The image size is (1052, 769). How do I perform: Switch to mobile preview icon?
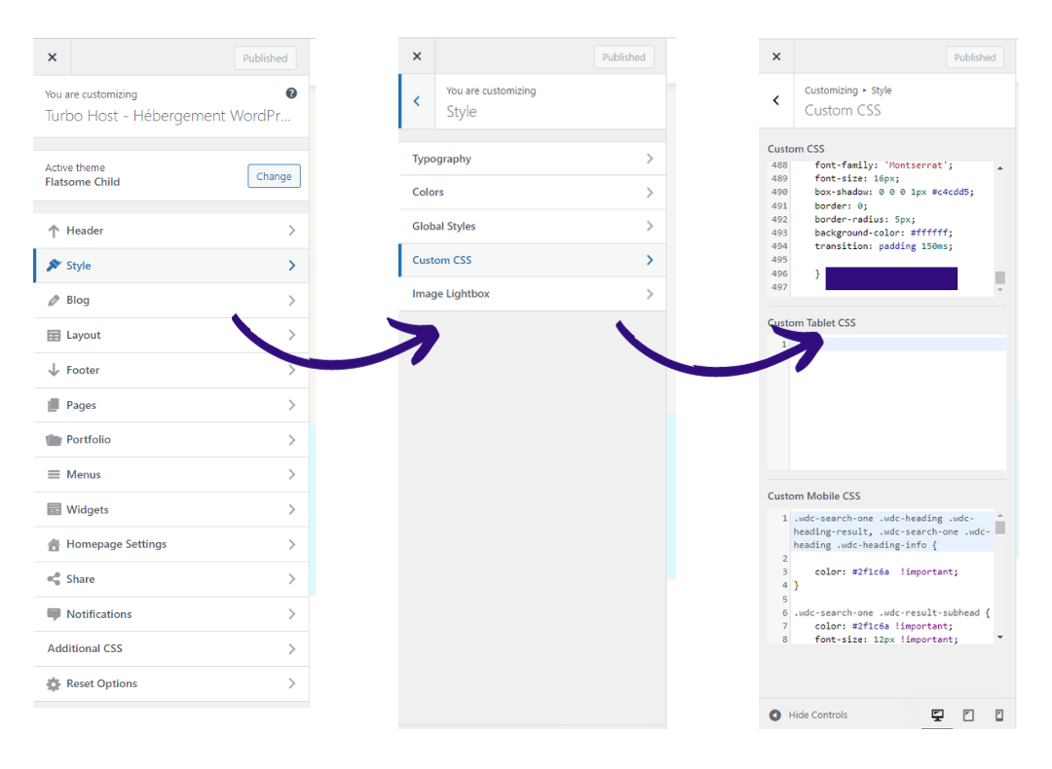click(x=999, y=715)
